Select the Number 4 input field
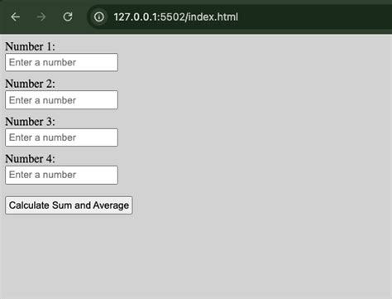This screenshot has width=392, height=299. pos(61,175)
